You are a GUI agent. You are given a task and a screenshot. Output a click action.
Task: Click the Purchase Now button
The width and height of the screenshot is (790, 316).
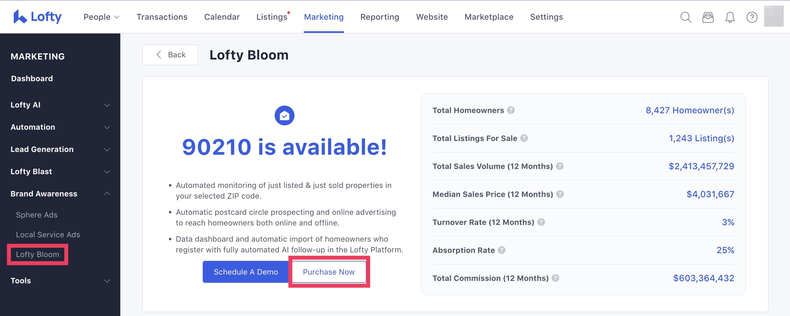click(x=329, y=272)
